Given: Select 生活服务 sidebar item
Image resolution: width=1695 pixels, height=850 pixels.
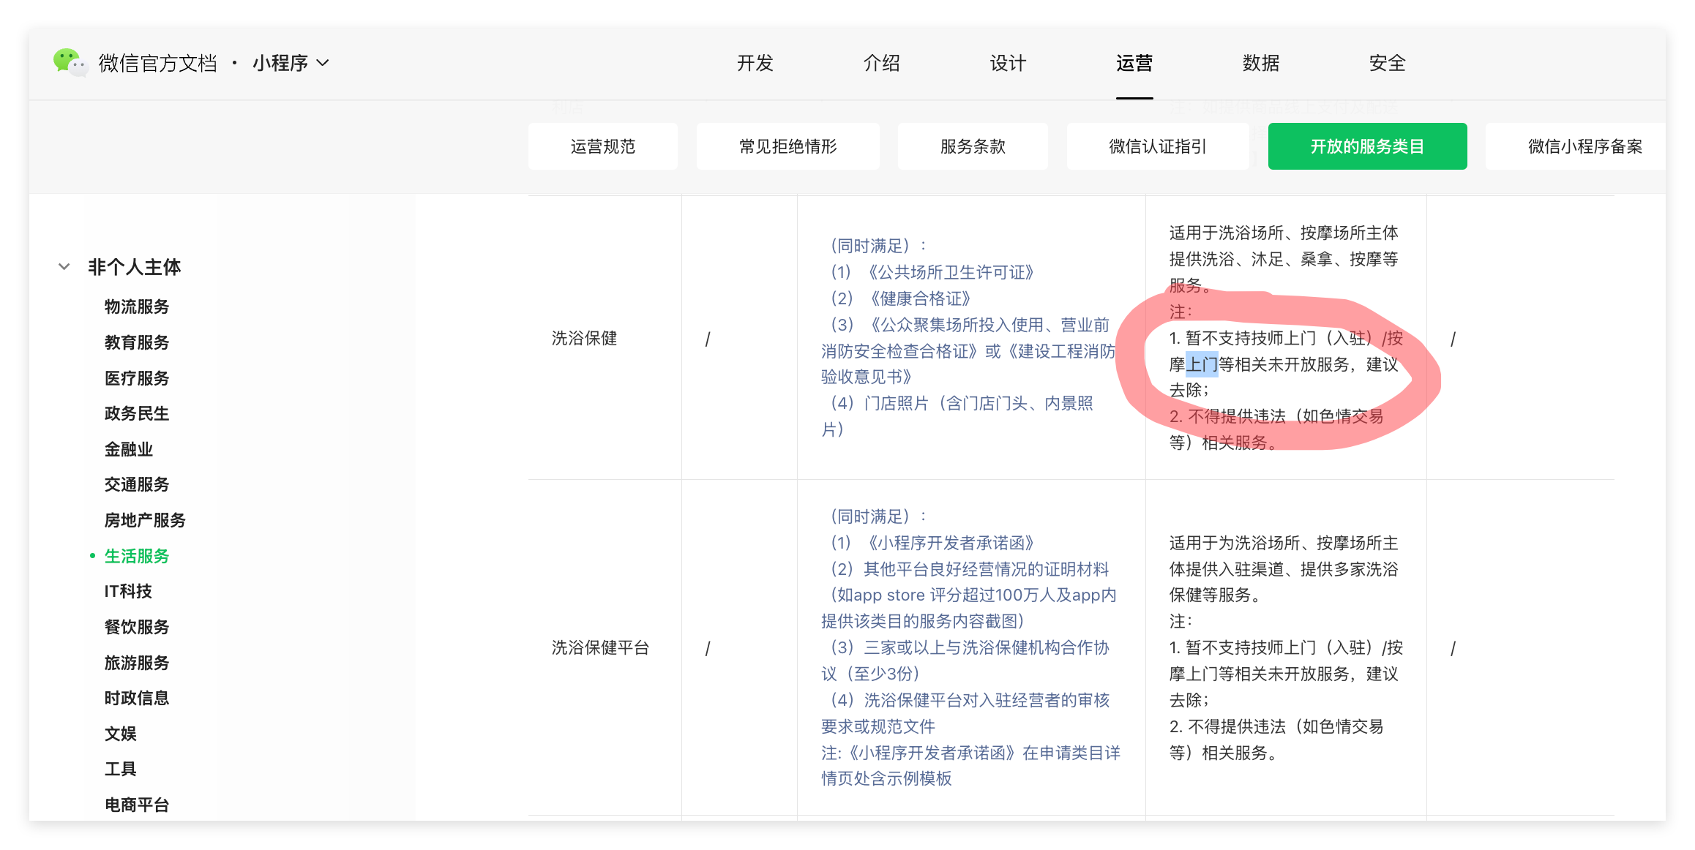Looking at the screenshot, I should pos(137,556).
